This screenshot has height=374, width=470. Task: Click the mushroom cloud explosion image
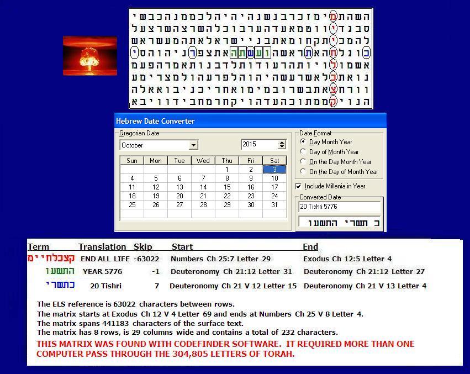pos(89,56)
